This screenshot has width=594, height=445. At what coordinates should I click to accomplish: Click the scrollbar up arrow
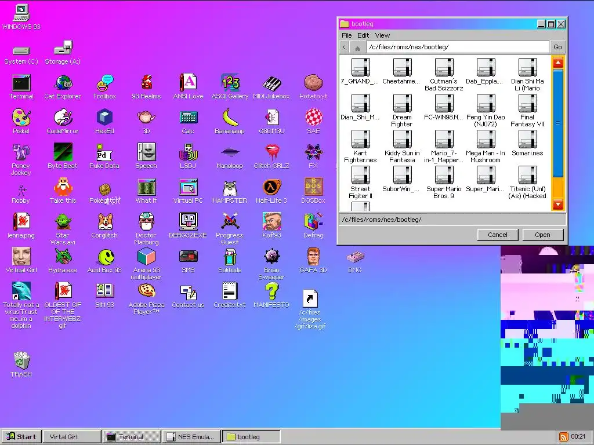[558, 63]
